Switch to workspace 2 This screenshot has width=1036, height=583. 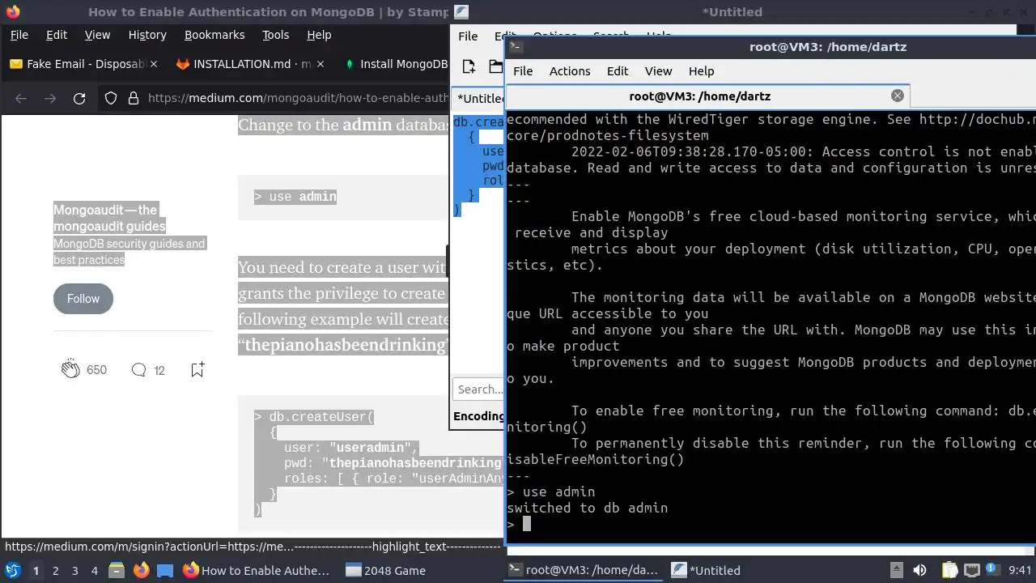coord(55,570)
